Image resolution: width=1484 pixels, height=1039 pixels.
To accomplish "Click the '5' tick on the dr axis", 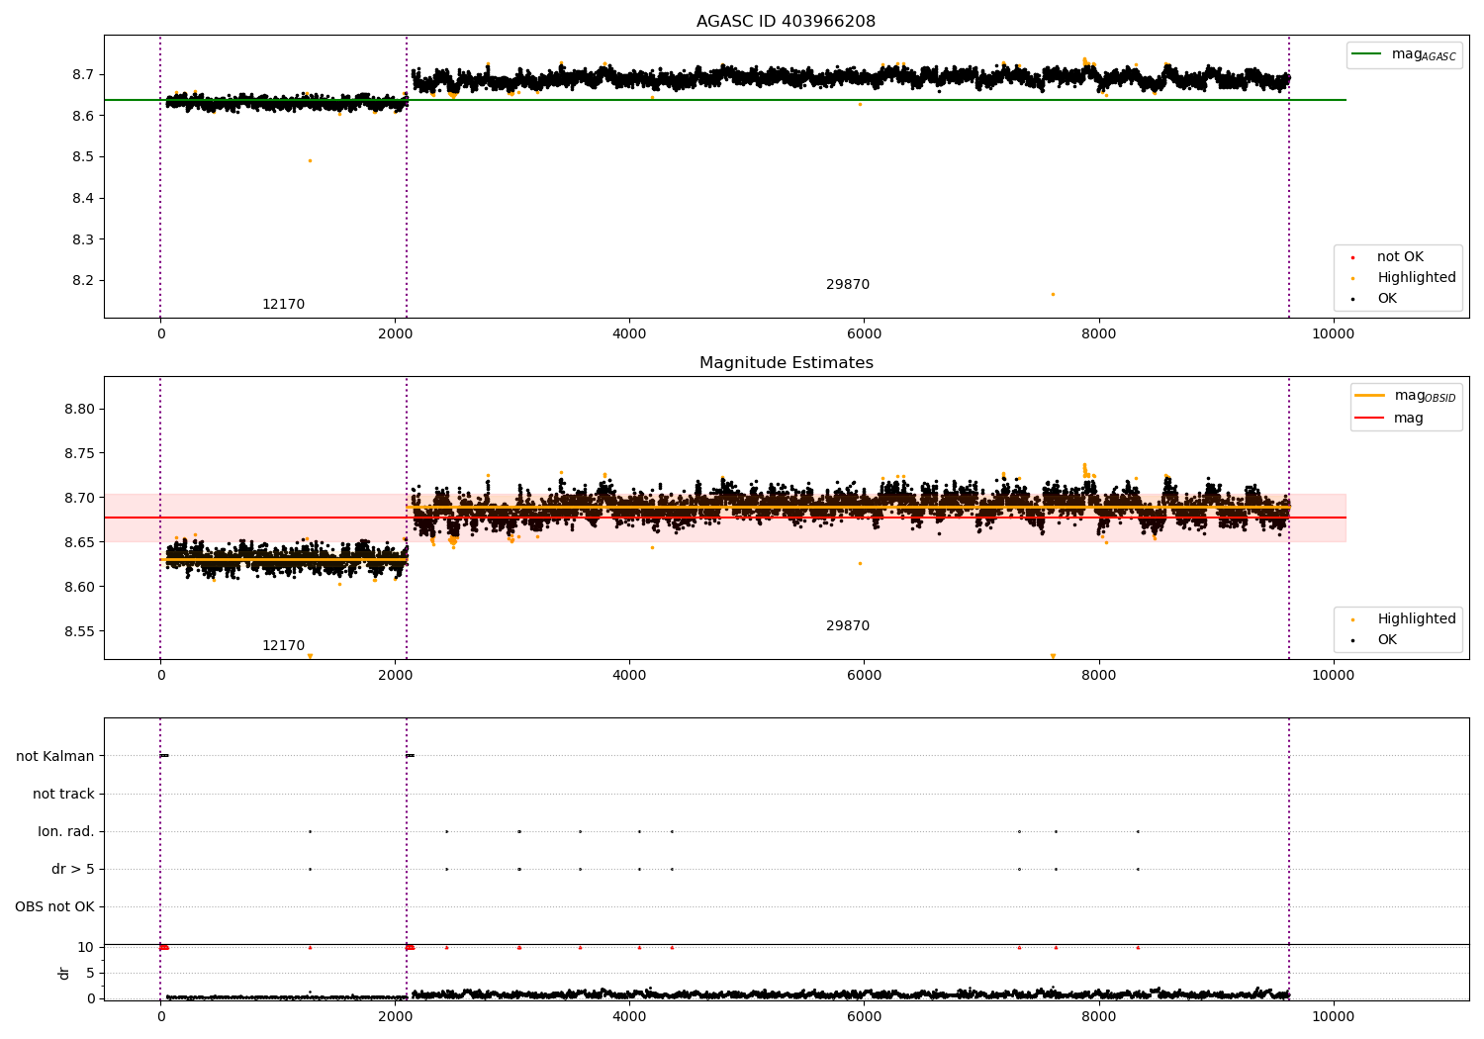I will pos(90,974).
